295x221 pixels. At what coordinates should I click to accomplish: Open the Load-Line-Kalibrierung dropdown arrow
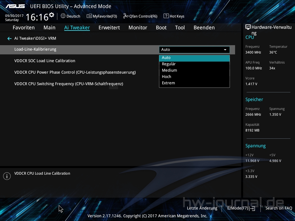(x=225, y=50)
